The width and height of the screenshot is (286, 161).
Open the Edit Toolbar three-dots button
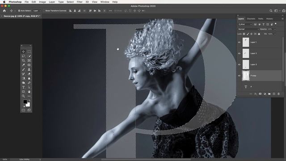(29, 96)
